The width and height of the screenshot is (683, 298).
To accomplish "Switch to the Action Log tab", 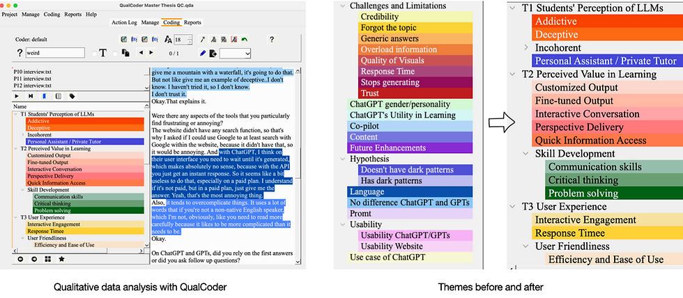I will point(124,22).
